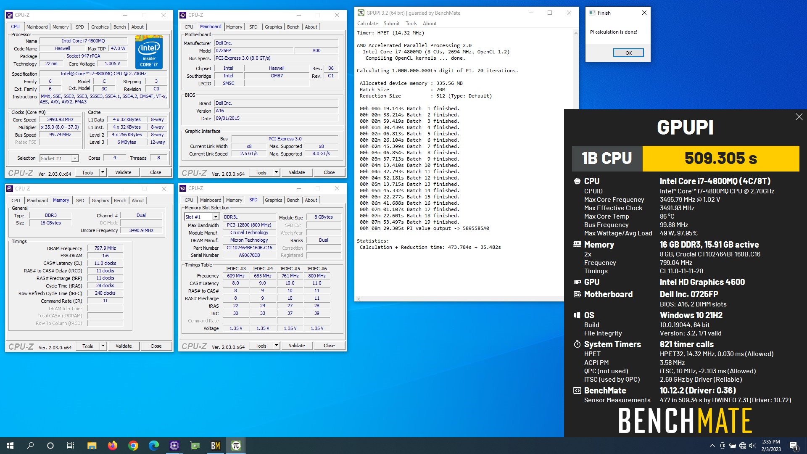This screenshot has height=454, width=807.
Task: Click the System Timers clock icon
Action: (577, 344)
